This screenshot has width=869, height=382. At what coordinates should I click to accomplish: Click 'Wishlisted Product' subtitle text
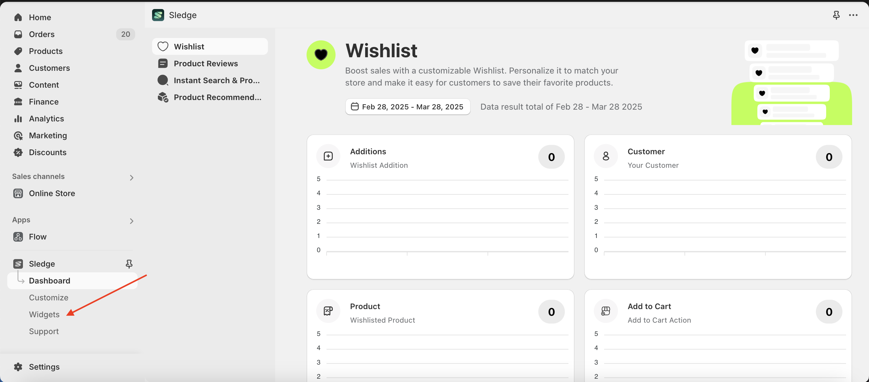click(383, 320)
